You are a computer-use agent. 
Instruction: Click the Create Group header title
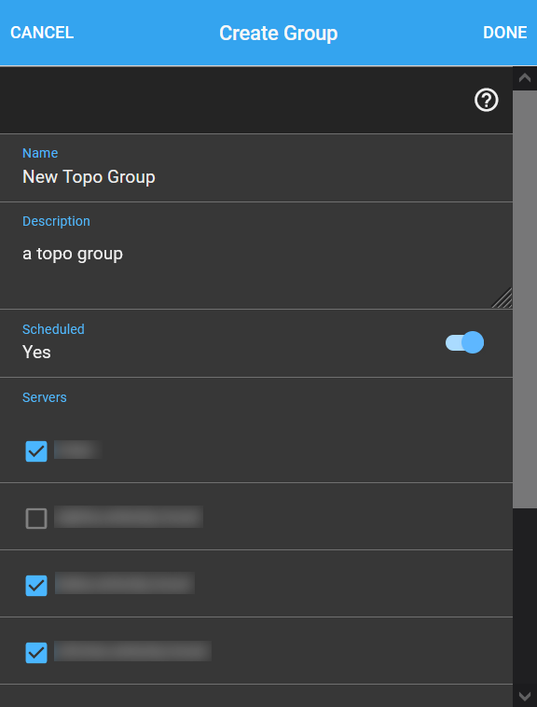coord(279,33)
